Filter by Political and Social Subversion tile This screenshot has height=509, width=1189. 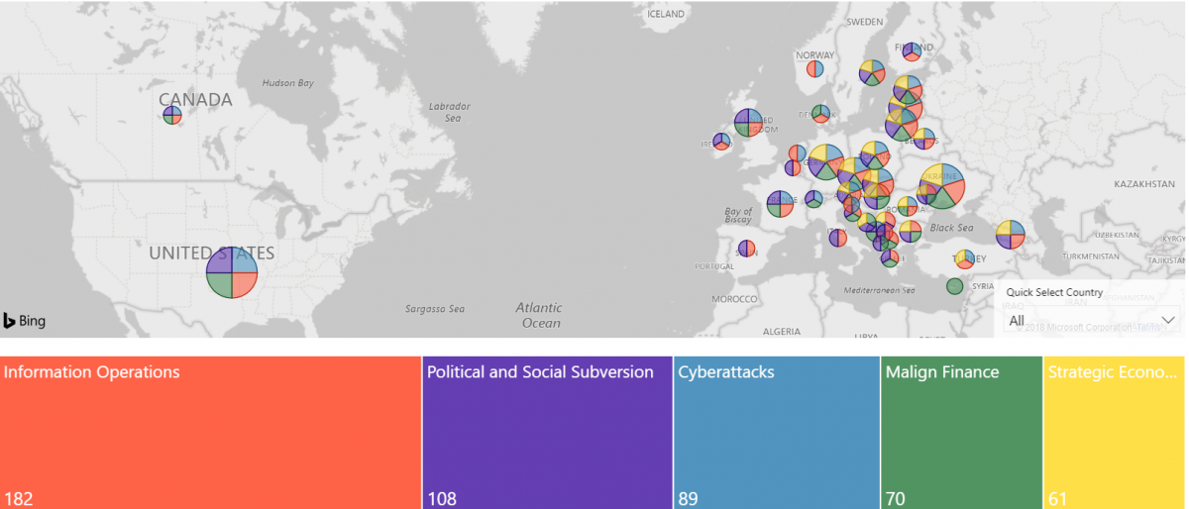click(547, 433)
